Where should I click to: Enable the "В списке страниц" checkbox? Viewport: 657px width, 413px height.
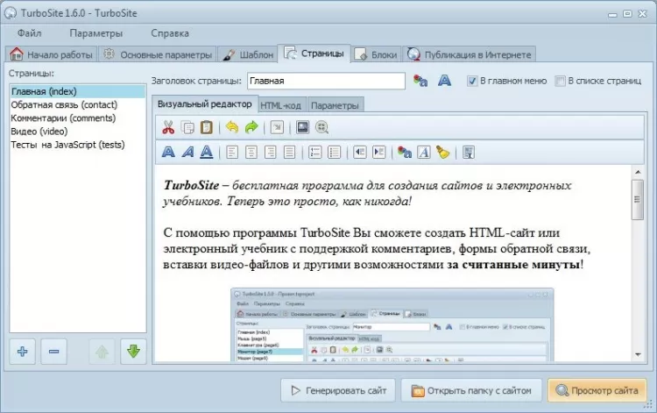(560, 81)
